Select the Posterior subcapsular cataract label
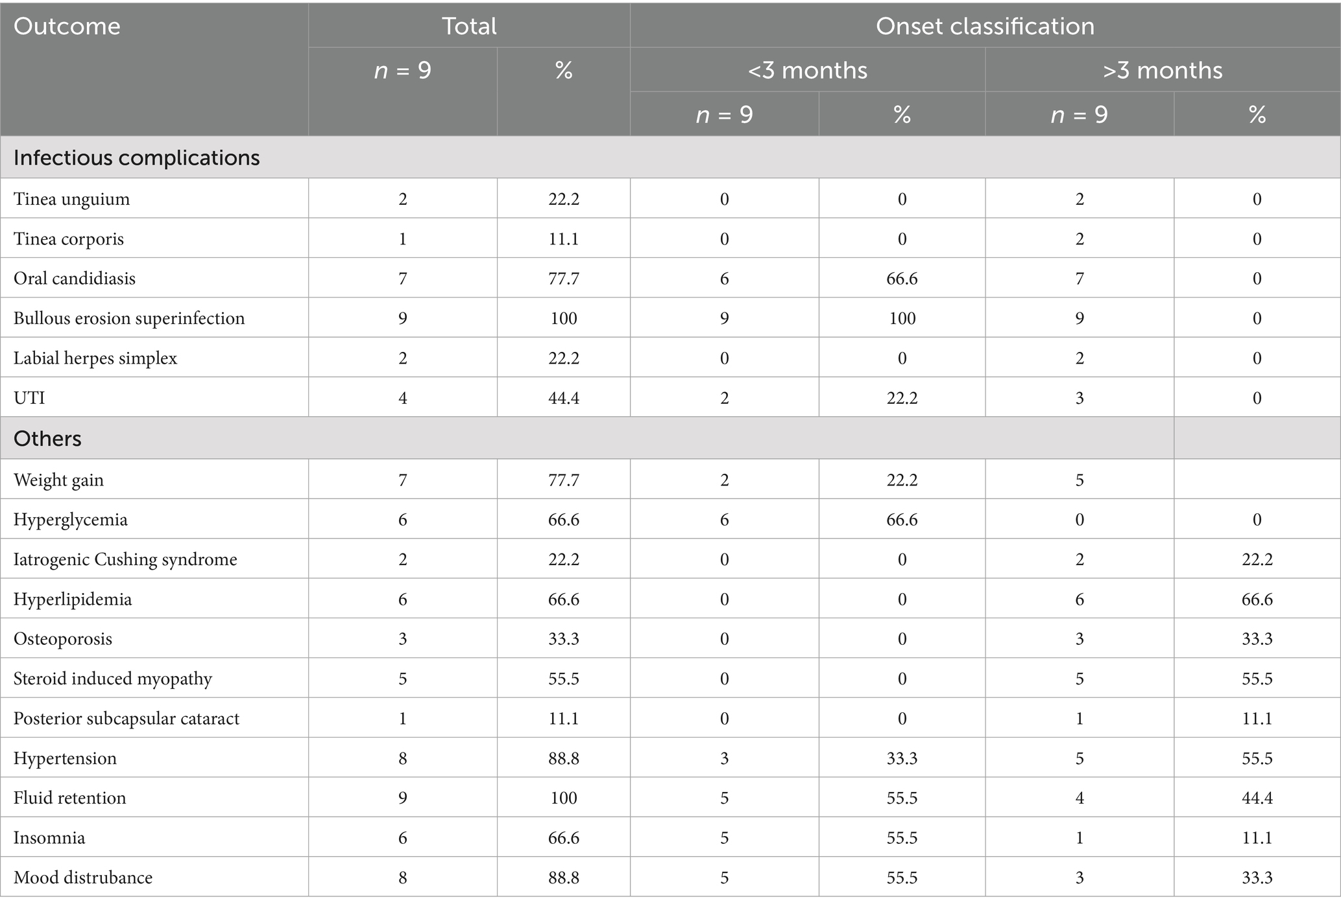 pos(127,718)
